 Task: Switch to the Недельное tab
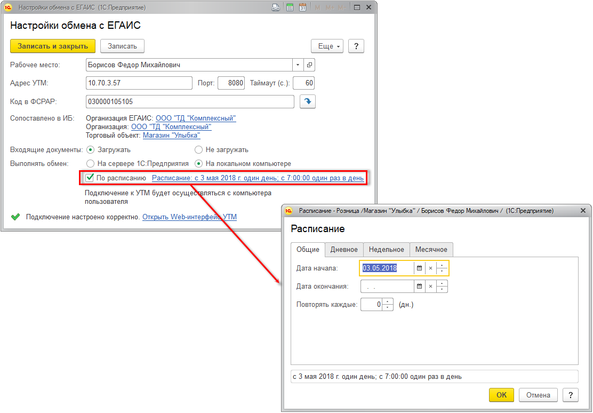387,250
